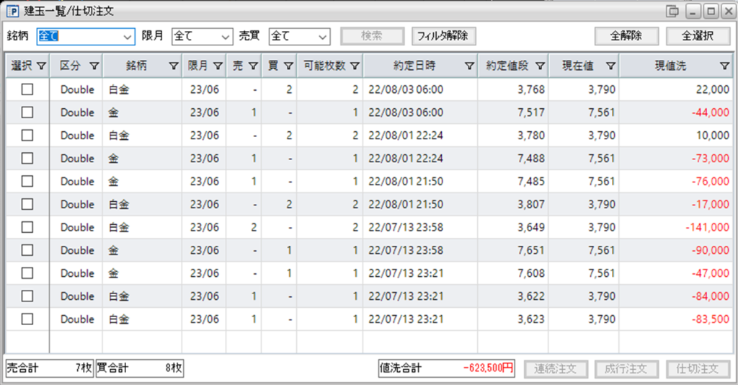Check the box for the 3,768 白金 position
738x385 pixels.
click(x=27, y=89)
